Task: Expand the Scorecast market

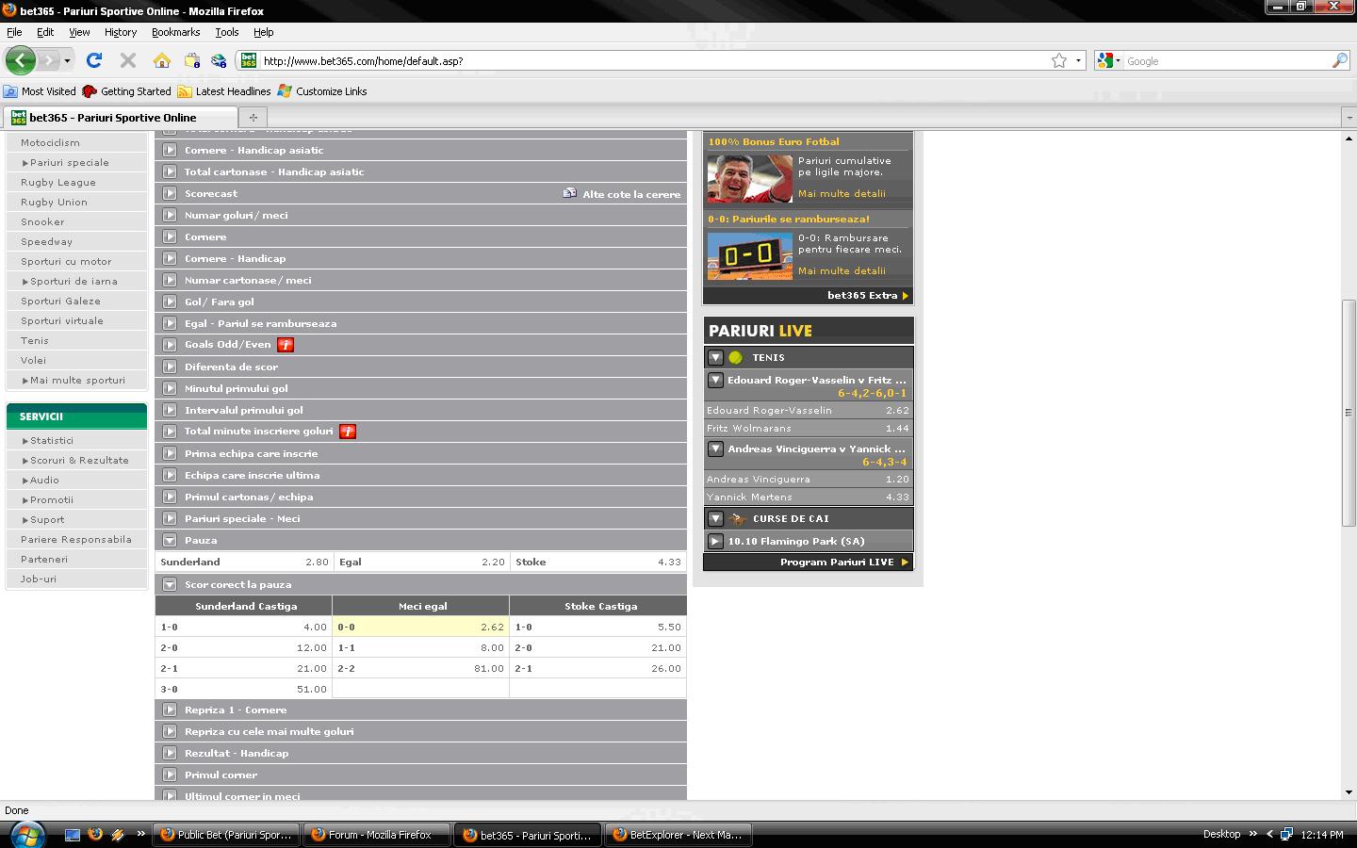Action: tap(170, 193)
